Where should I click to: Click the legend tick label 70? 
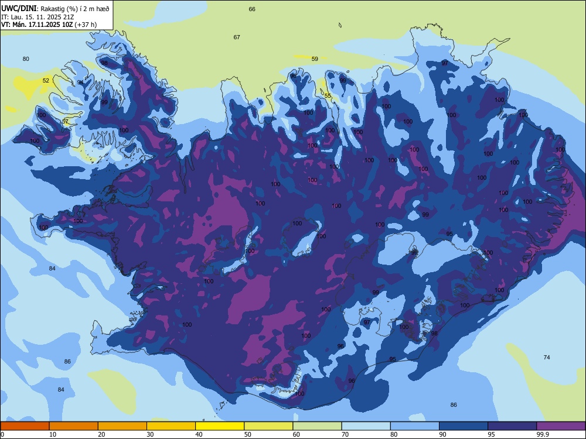(x=345, y=434)
